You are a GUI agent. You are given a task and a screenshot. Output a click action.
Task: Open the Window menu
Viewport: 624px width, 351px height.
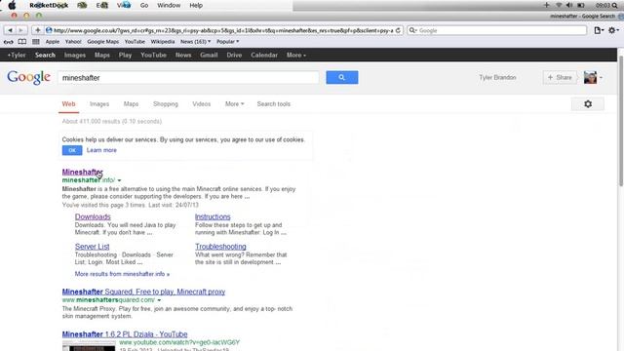pyautogui.click(x=169, y=5)
